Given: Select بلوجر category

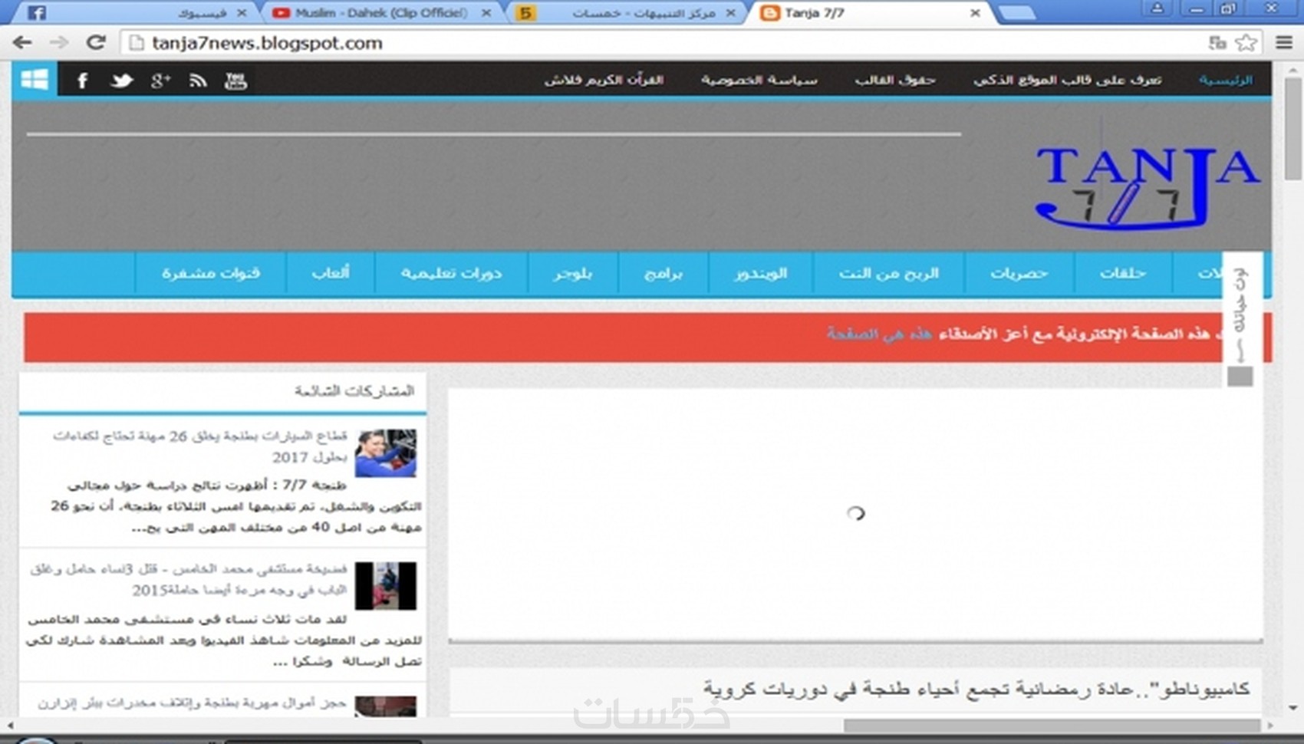Looking at the screenshot, I should point(573,273).
